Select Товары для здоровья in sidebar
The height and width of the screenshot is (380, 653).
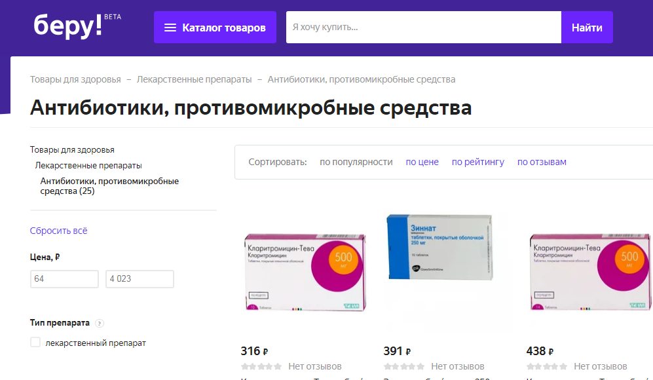[72, 149]
